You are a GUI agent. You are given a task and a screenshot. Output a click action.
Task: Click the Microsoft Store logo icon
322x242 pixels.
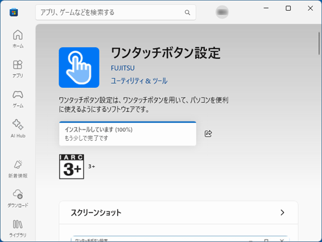click(x=14, y=12)
